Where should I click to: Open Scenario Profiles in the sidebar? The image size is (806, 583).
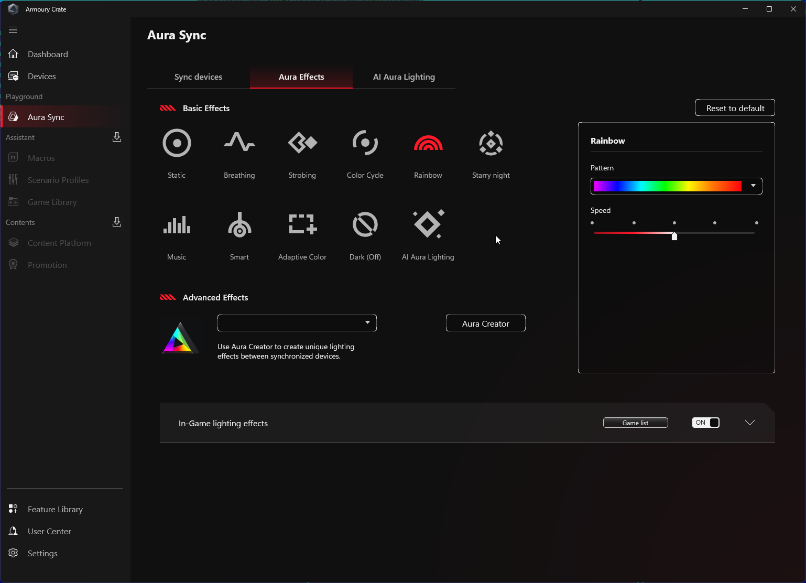(x=65, y=180)
